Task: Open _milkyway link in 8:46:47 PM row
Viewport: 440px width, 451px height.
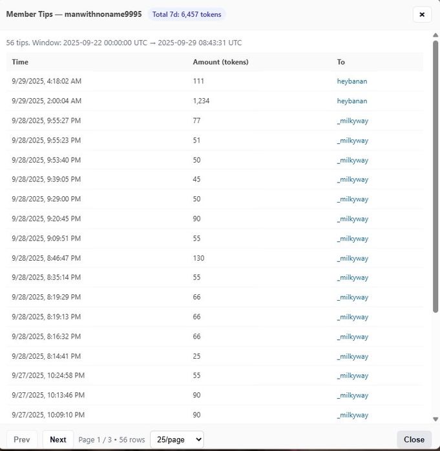Action: [x=353, y=258]
